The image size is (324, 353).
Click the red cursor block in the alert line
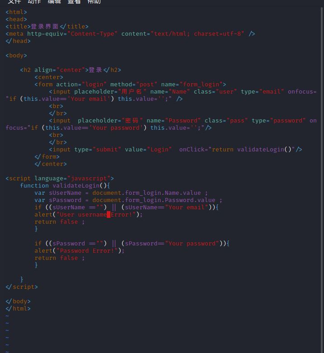click(109, 215)
